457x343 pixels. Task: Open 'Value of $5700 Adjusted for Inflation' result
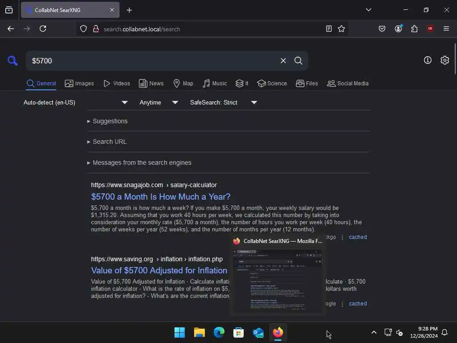(x=159, y=270)
